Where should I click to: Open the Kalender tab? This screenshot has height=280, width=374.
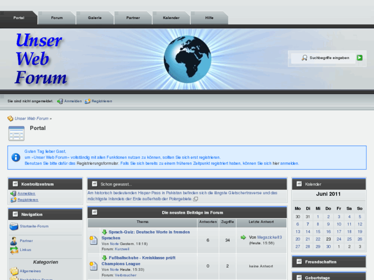click(x=171, y=18)
